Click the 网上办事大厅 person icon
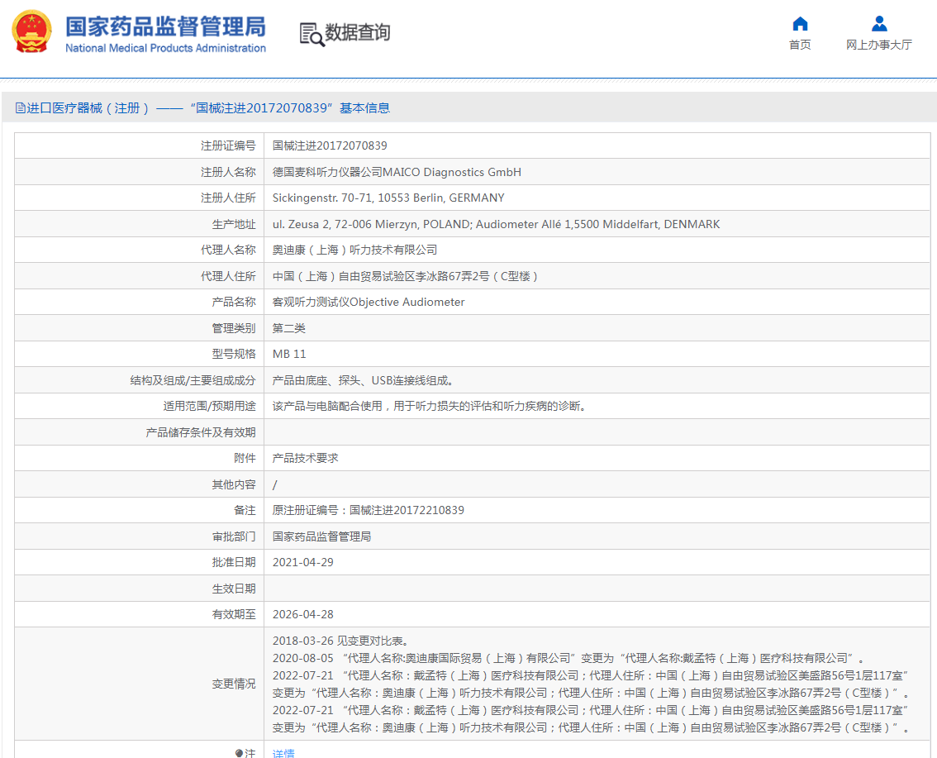 [878, 23]
